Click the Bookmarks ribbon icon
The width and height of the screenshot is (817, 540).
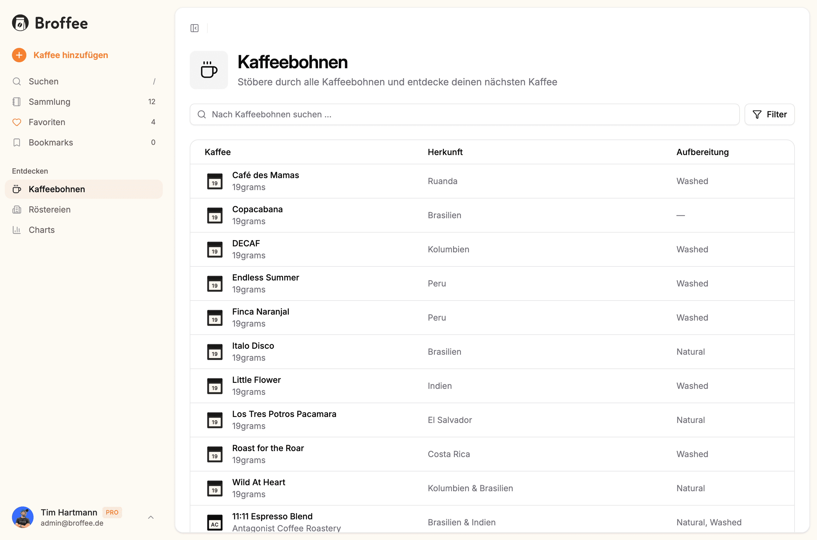(16, 142)
